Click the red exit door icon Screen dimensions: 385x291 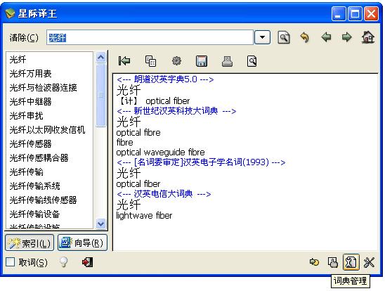87,262
